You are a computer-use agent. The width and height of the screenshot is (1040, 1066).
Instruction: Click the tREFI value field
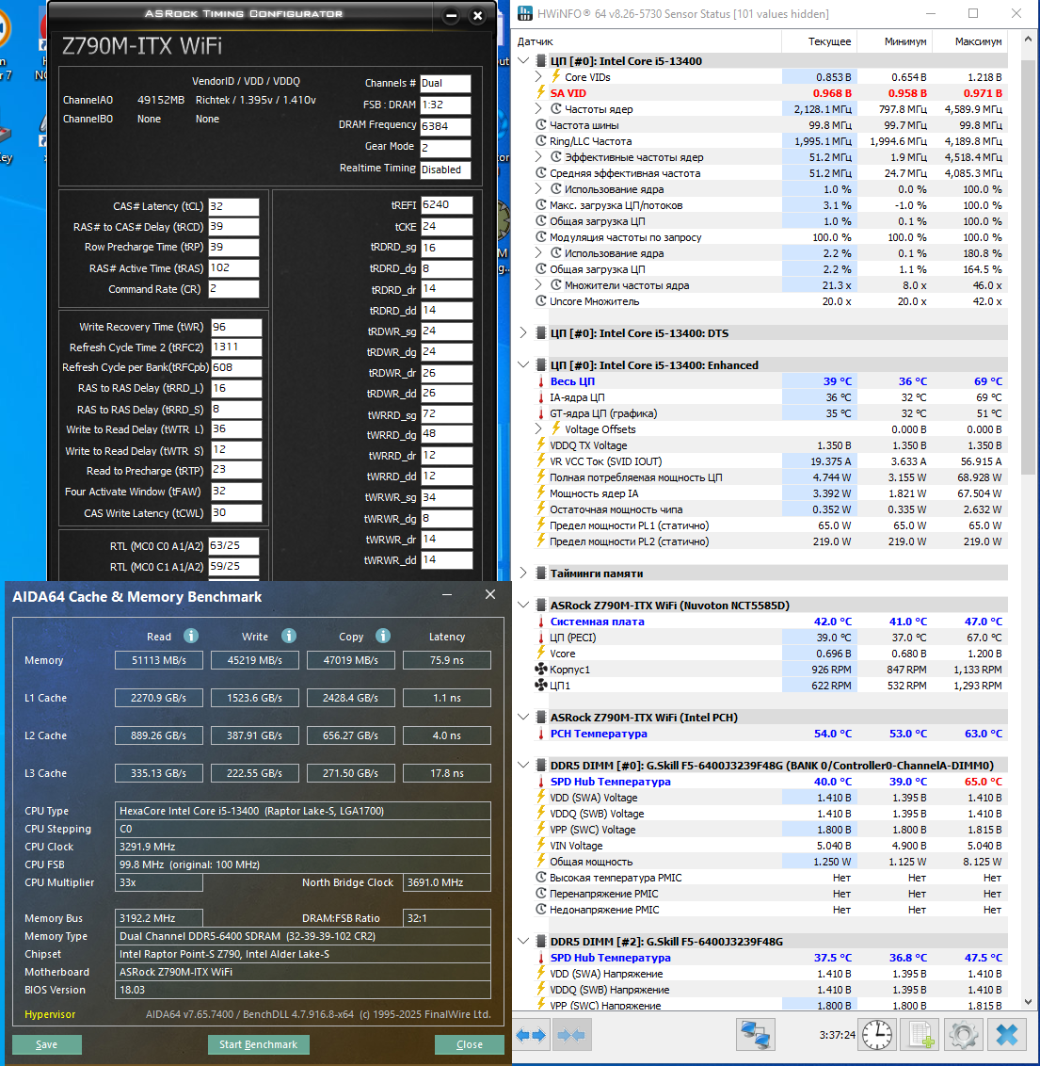coord(446,204)
